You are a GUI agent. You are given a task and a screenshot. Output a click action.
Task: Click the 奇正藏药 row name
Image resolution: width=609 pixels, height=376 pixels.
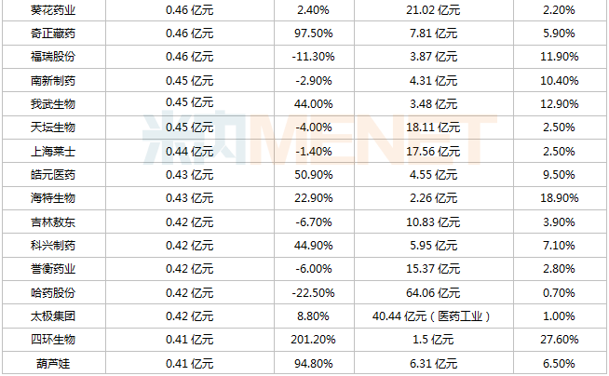pyautogui.click(x=53, y=34)
